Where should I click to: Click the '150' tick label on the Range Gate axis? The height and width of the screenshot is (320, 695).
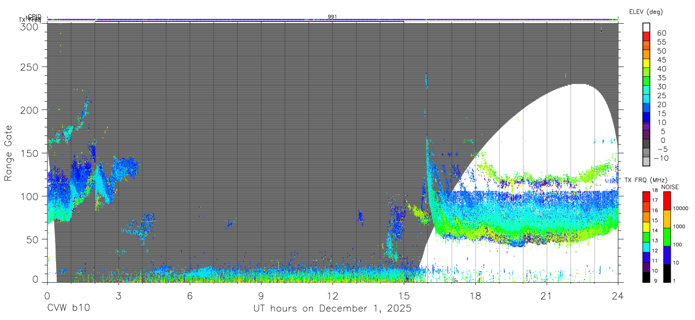click(x=30, y=154)
